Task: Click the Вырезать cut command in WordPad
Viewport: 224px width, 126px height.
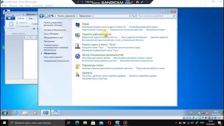Action: click(22, 23)
